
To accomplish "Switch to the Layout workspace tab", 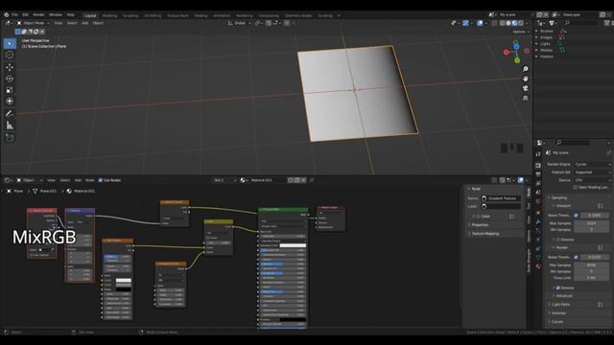I will coord(90,15).
